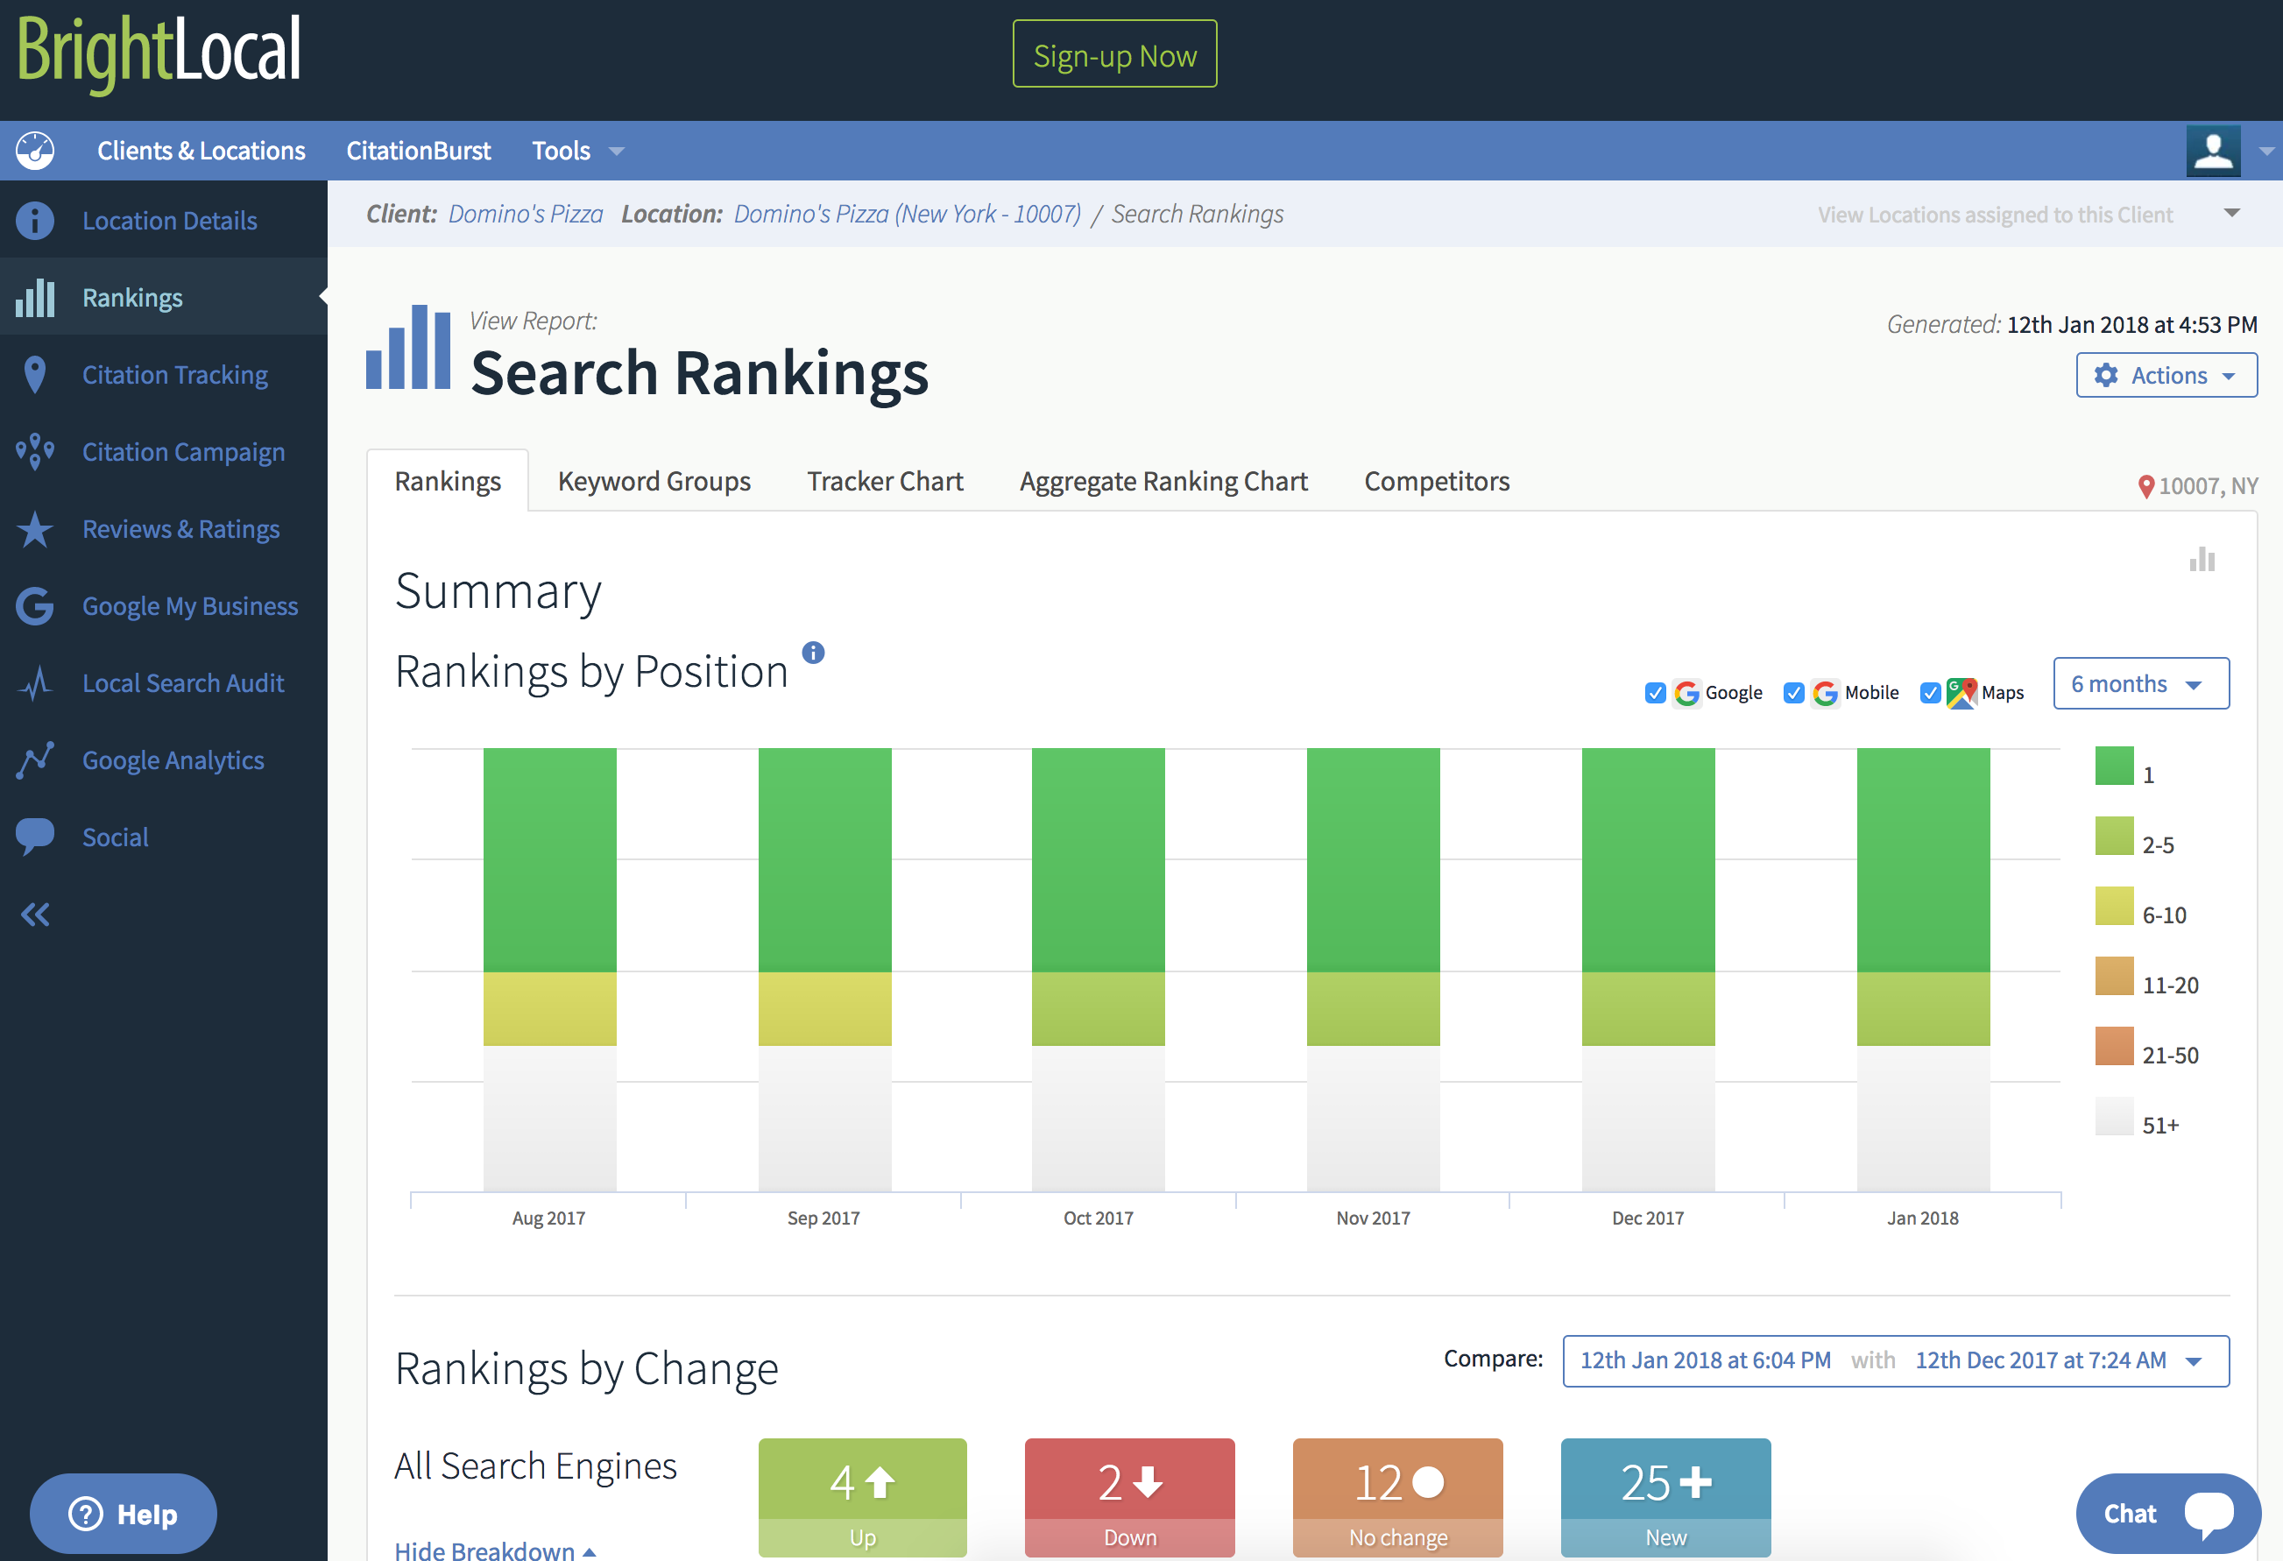Click the Local Search Audit pulse icon
Screen dimensions: 2283x1561
pos(35,682)
